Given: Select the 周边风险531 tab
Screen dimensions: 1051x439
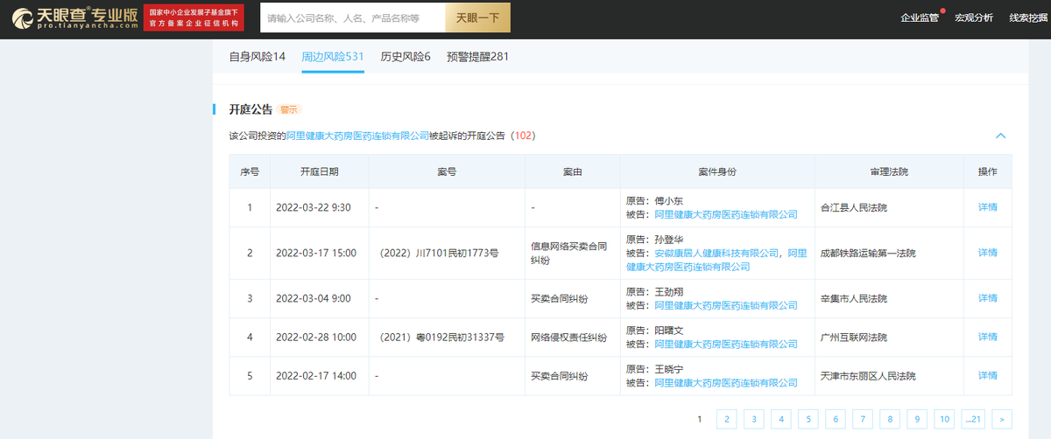Looking at the screenshot, I should pos(333,57).
